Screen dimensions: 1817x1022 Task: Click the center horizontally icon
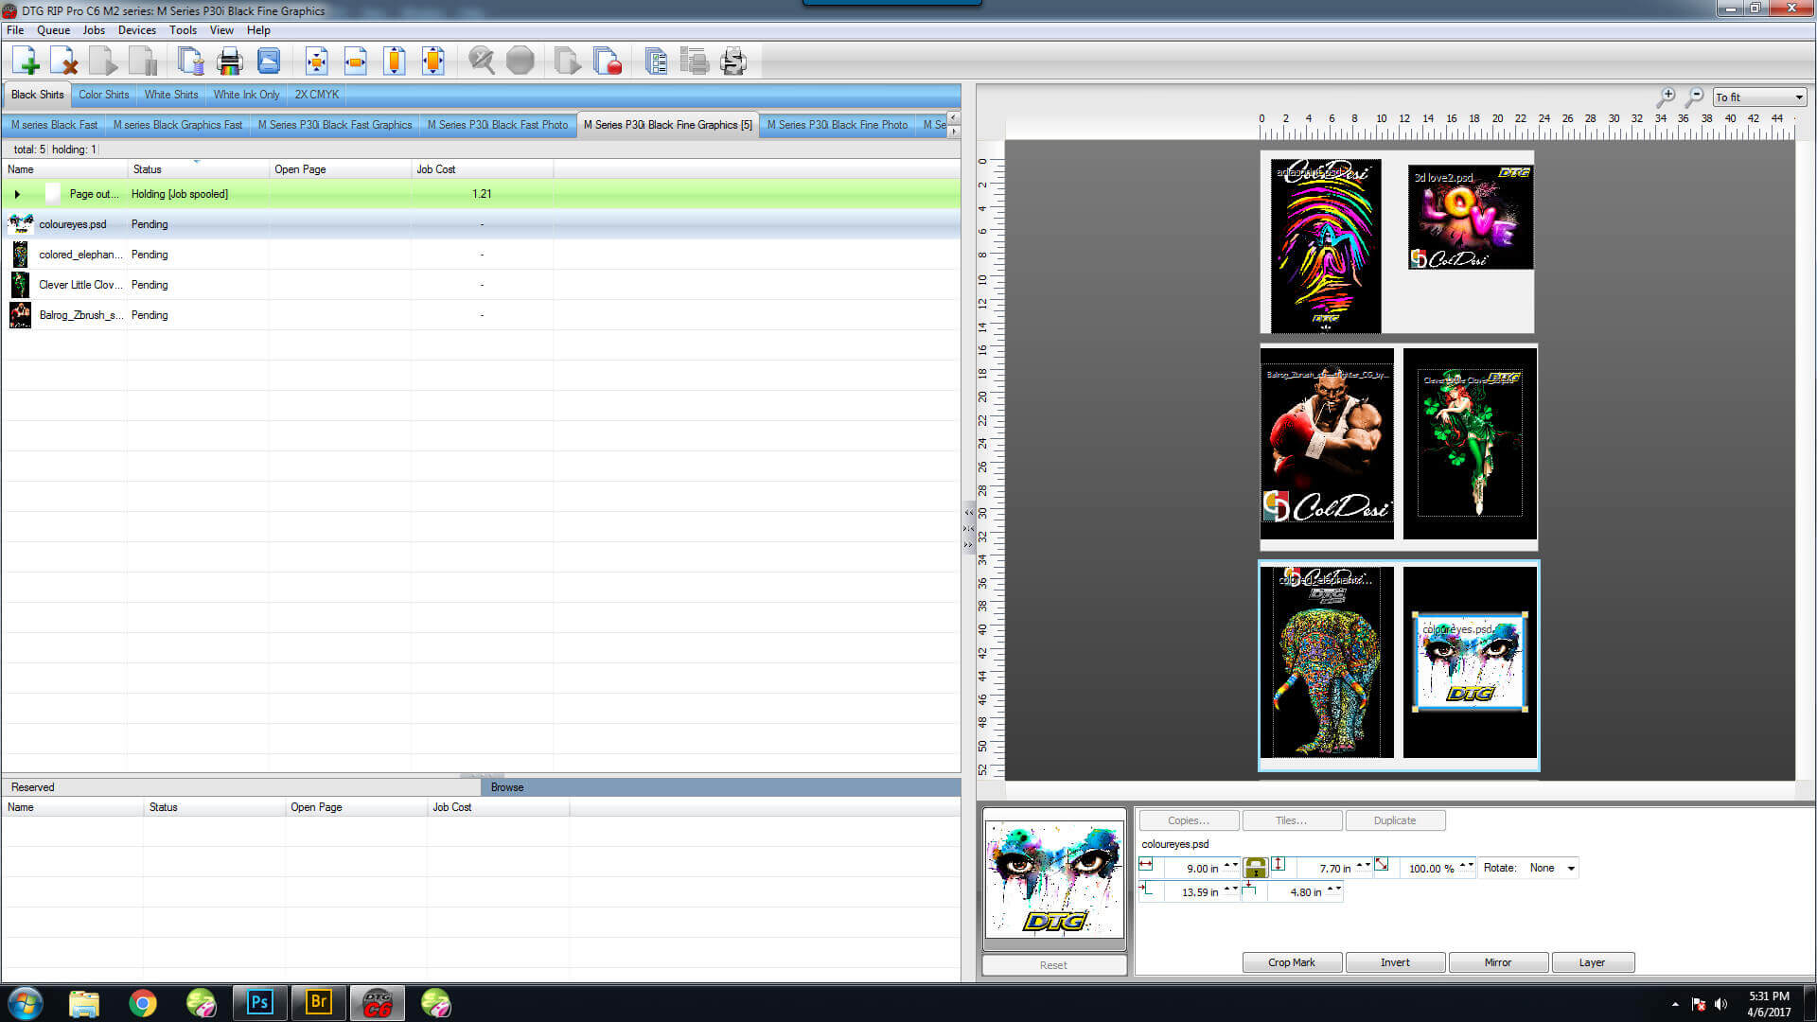tap(356, 62)
